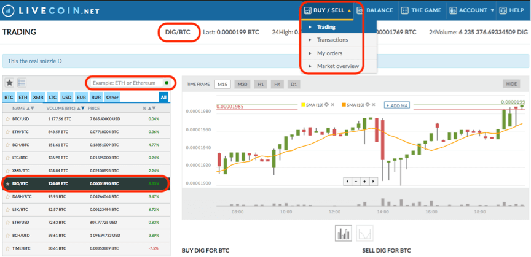Collapse the BUY / SELL dropdown menu
The height and width of the screenshot is (257, 531).
pos(327,10)
